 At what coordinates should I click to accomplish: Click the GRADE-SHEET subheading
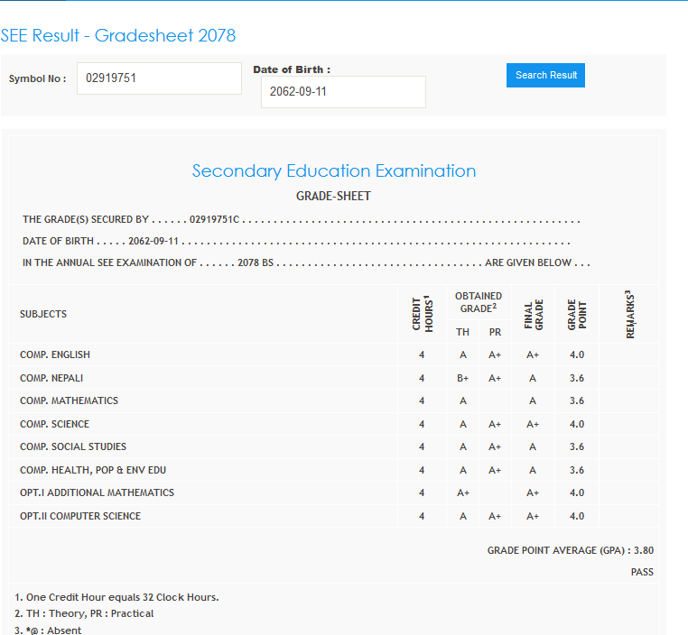point(333,196)
